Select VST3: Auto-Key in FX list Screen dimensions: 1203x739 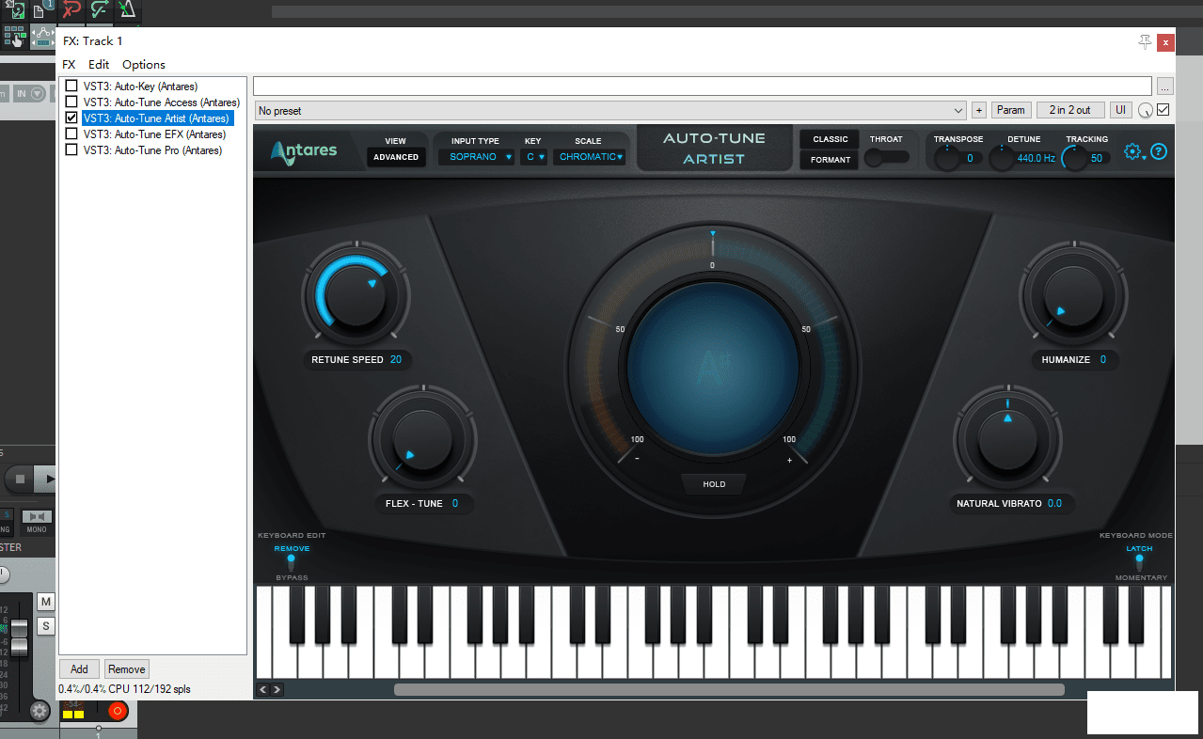point(140,86)
